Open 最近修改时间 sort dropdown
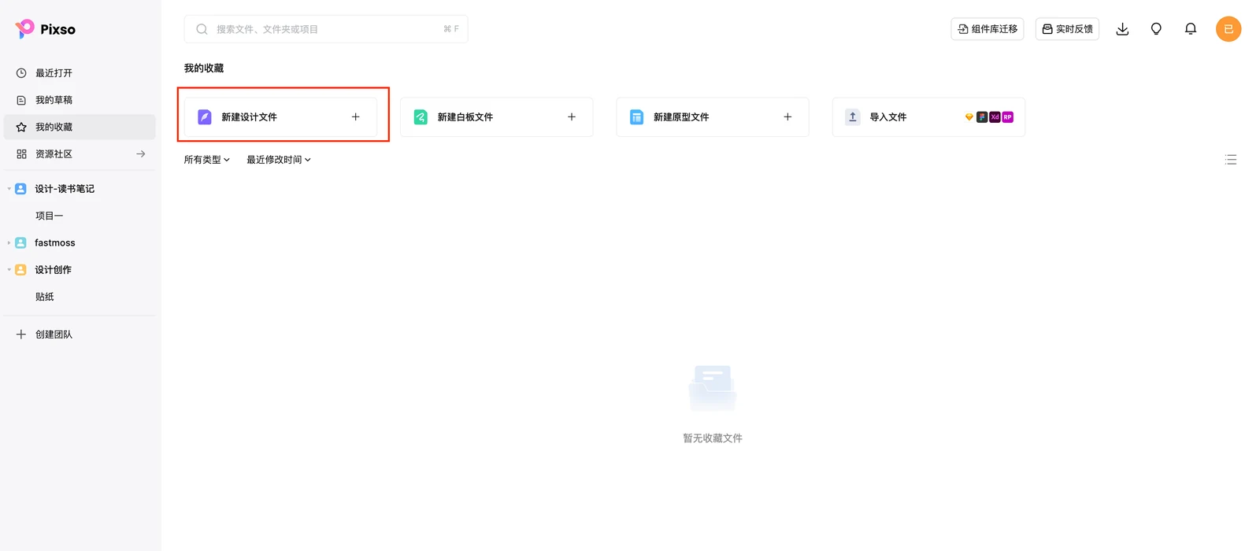 tap(279, 160)
